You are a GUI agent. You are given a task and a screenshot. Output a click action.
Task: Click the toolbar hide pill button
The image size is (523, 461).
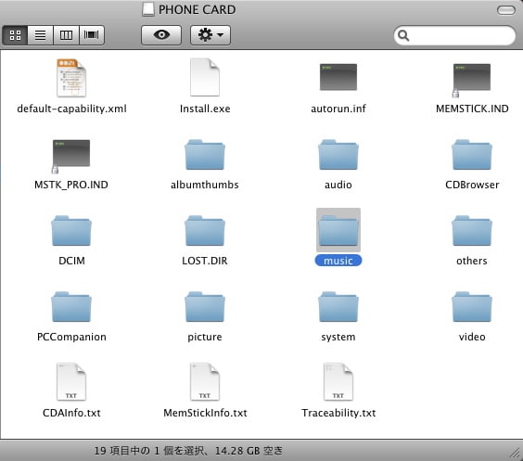[506, 10]
